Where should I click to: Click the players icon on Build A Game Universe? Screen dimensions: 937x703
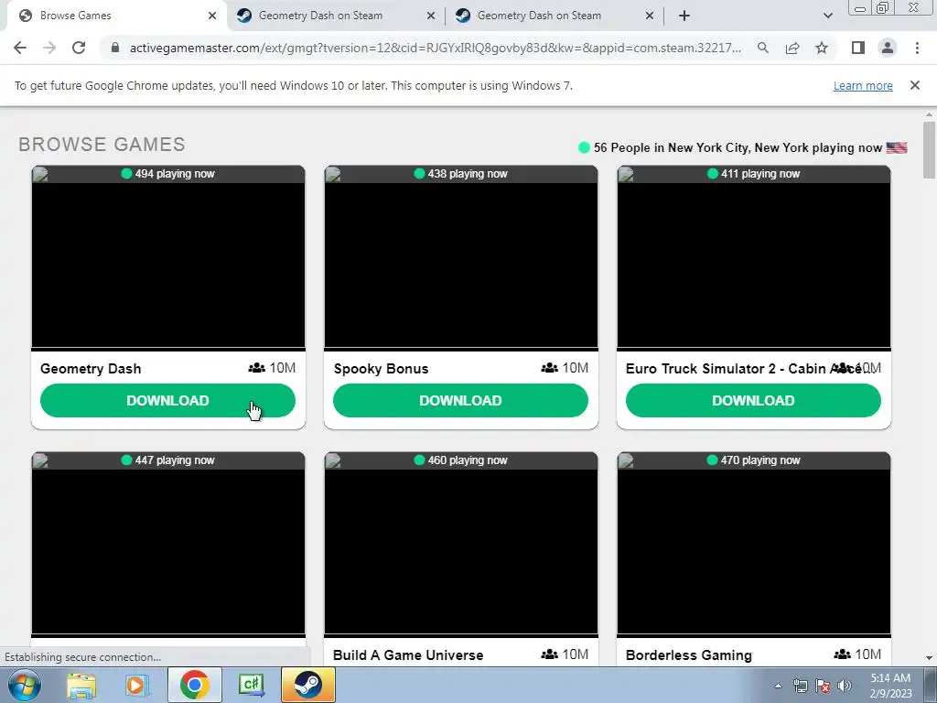[x=549, y=654]
